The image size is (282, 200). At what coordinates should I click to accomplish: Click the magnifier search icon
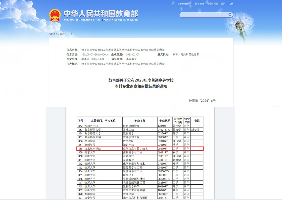[x=230, y=15]
